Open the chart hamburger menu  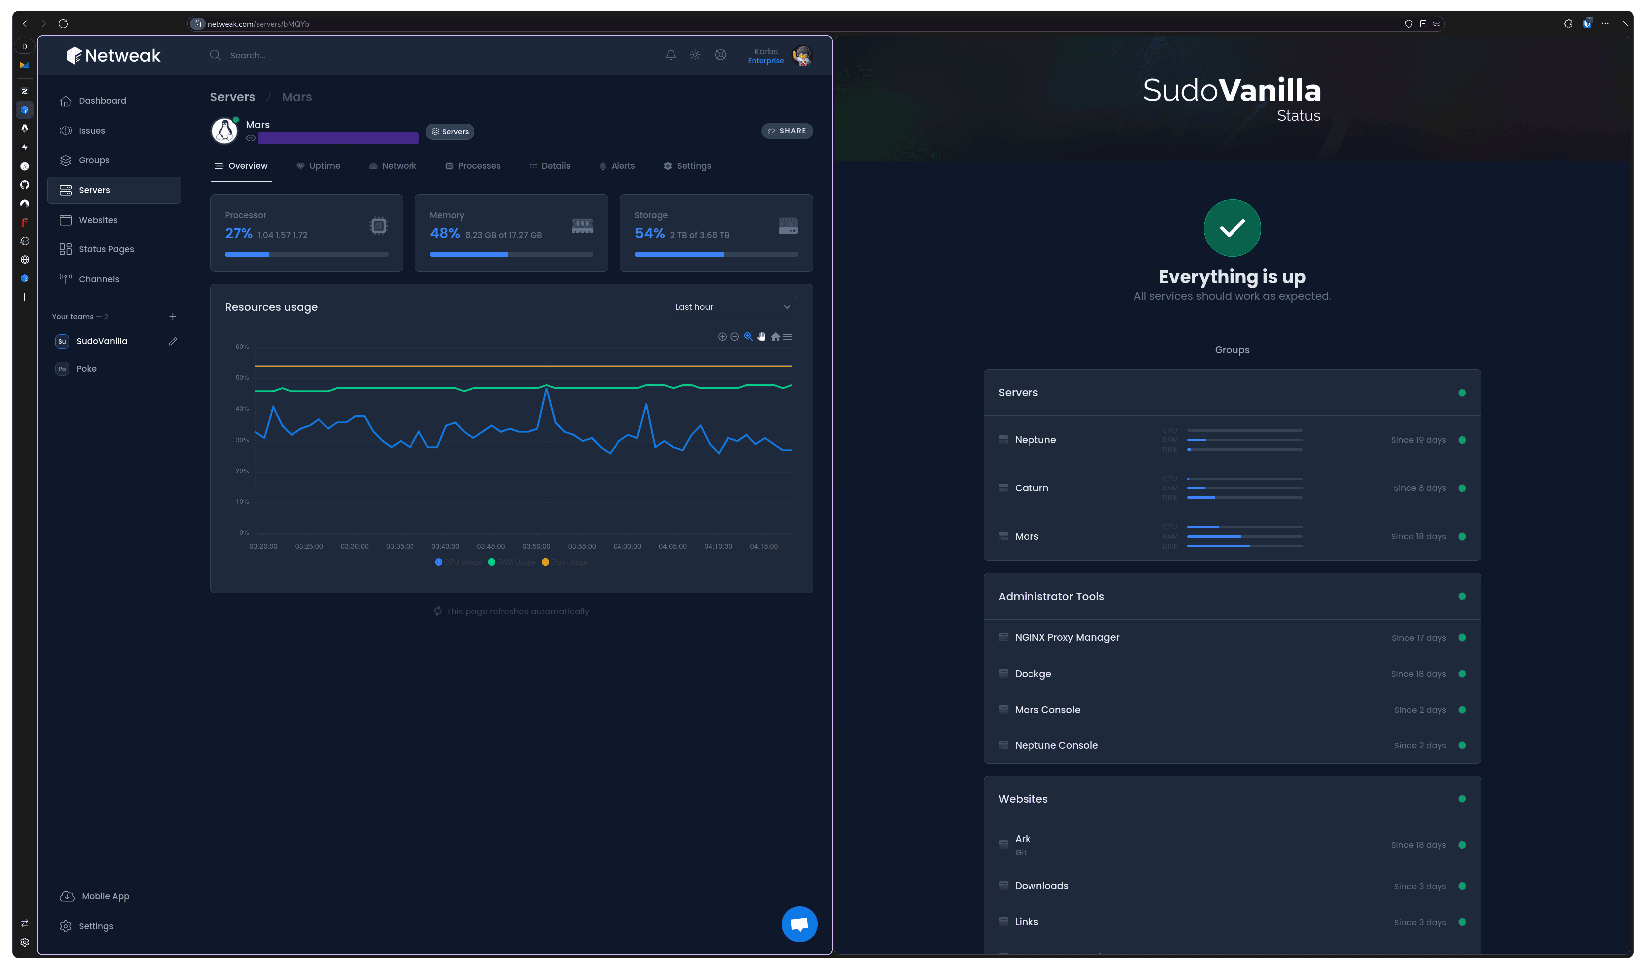(x=788, y=337)
